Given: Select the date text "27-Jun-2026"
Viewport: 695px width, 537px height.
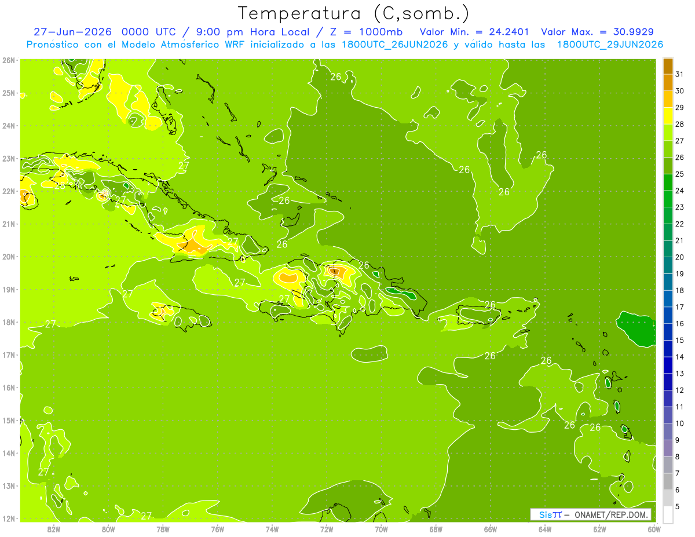Looking at the screenshot, I should [72, 32].
